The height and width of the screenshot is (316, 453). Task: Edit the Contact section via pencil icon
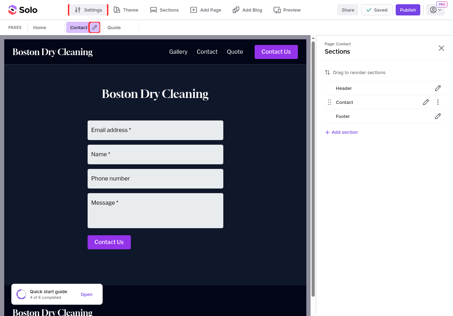(426, 102)
